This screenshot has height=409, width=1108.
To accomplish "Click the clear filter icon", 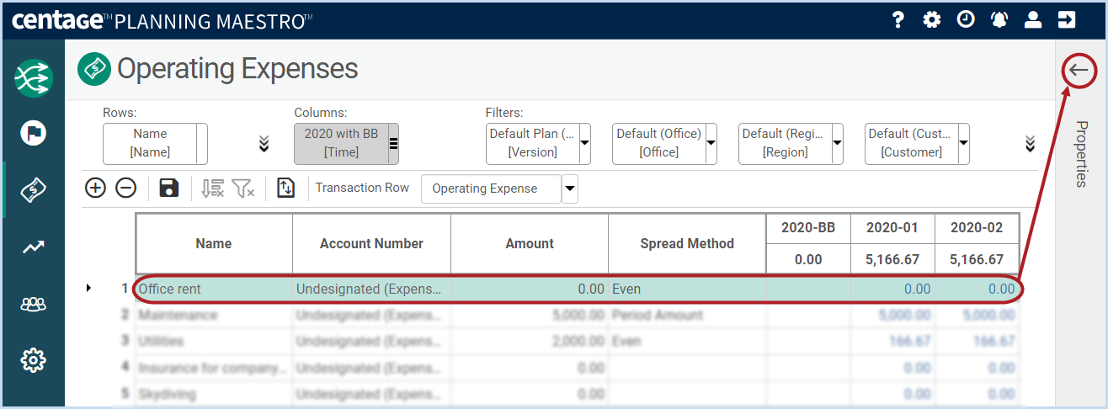I will pyautogui.click(x=243, y=189).
